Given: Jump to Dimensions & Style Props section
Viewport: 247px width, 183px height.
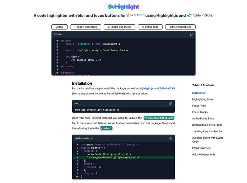Looking at the screenshot, I should click(x=207, y=125).
